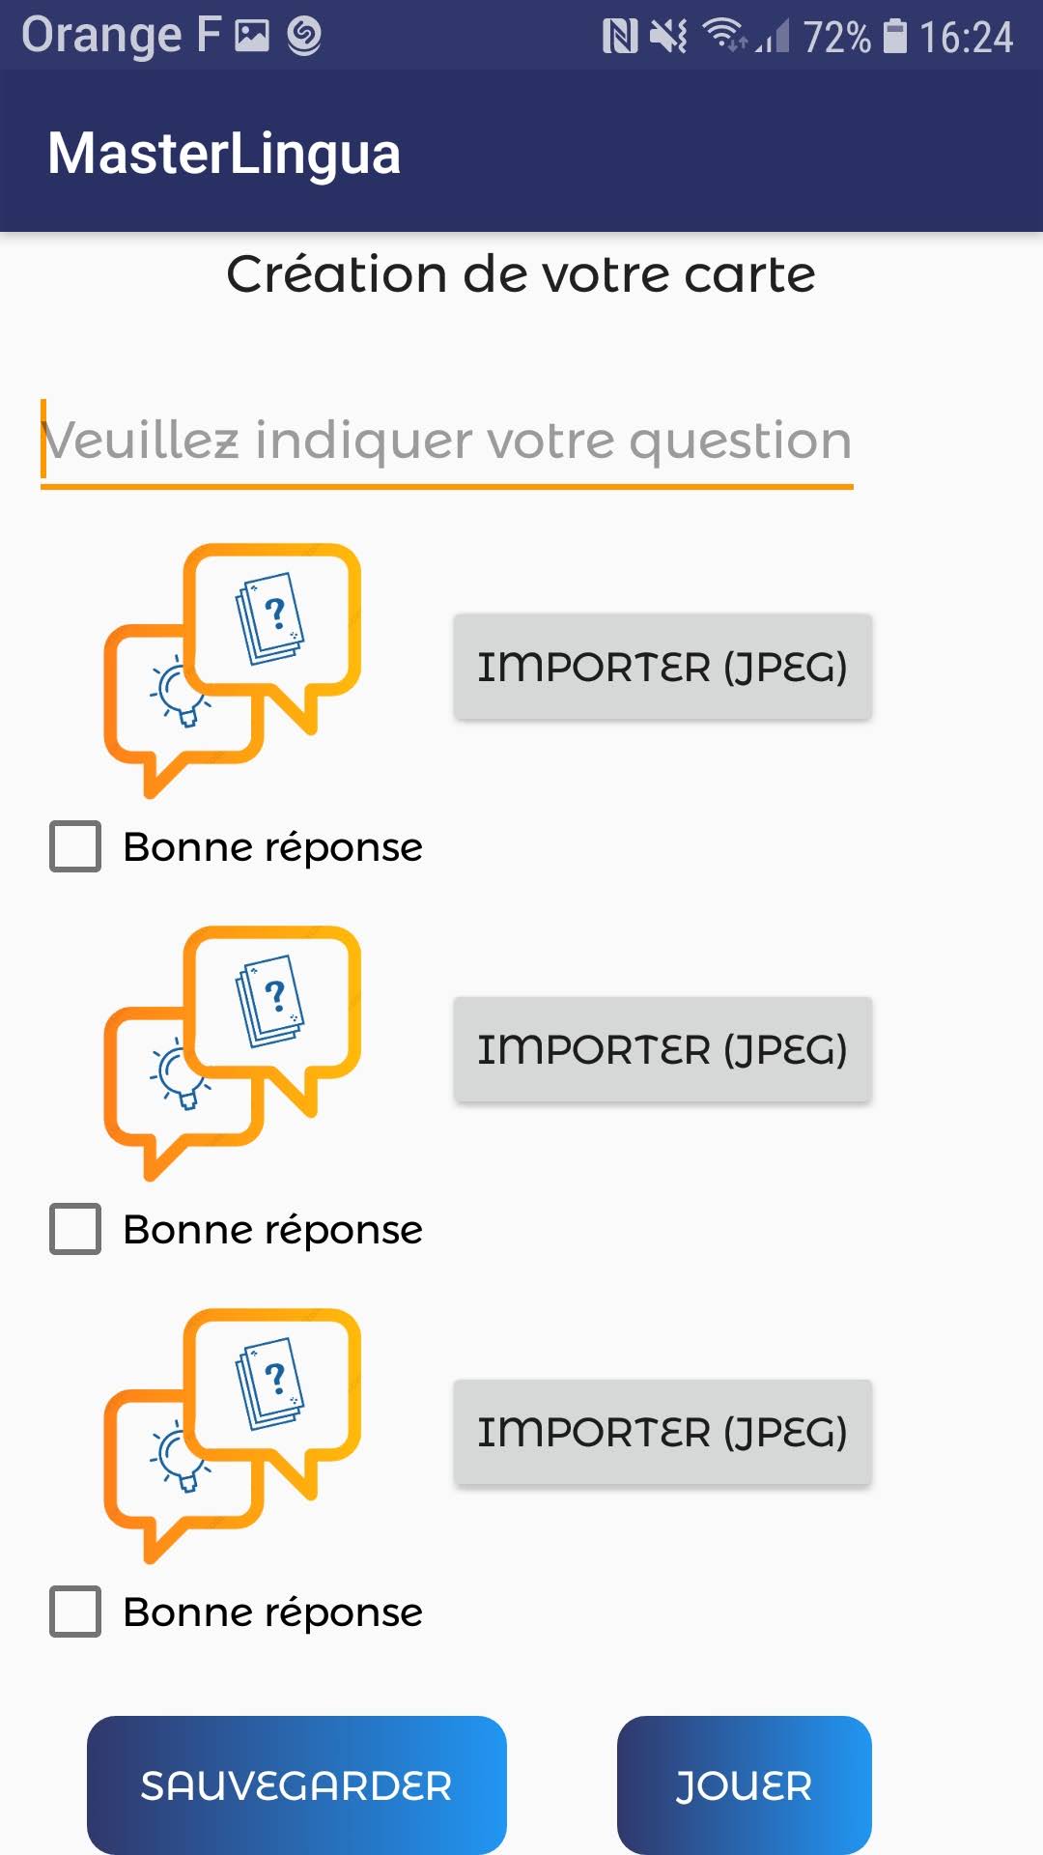Tap the Shazam notification icon
The height and width of the screenshot is (1855, 1043).
304,37
